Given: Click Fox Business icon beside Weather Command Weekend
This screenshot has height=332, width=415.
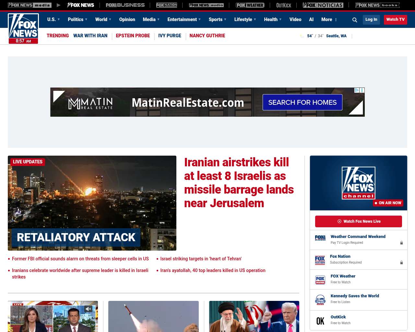Looking at the screenshot, I should (x=320, y=238).
